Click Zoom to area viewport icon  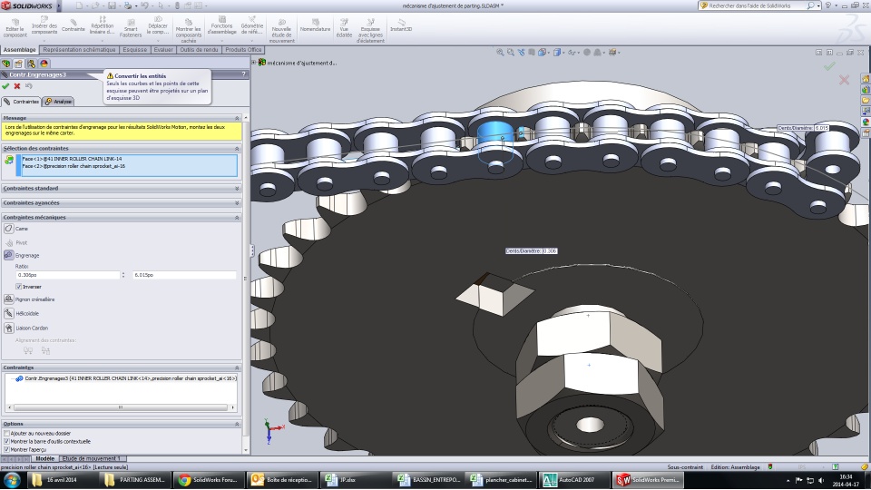pos(511,53)
